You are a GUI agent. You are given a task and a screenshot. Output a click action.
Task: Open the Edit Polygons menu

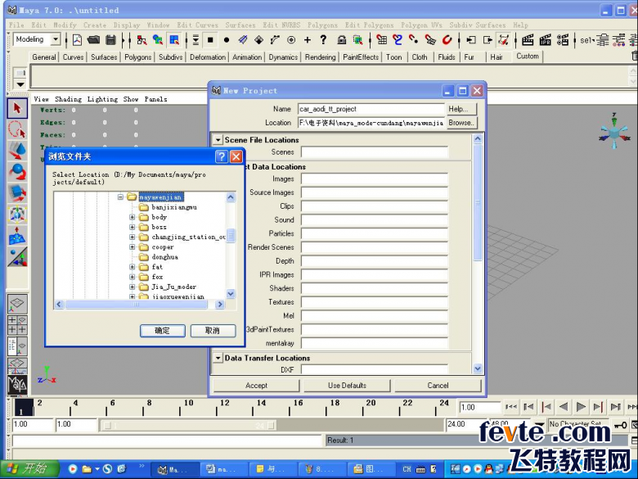pos(369,25)
